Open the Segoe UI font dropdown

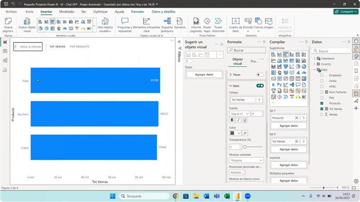tap(239, 114)
